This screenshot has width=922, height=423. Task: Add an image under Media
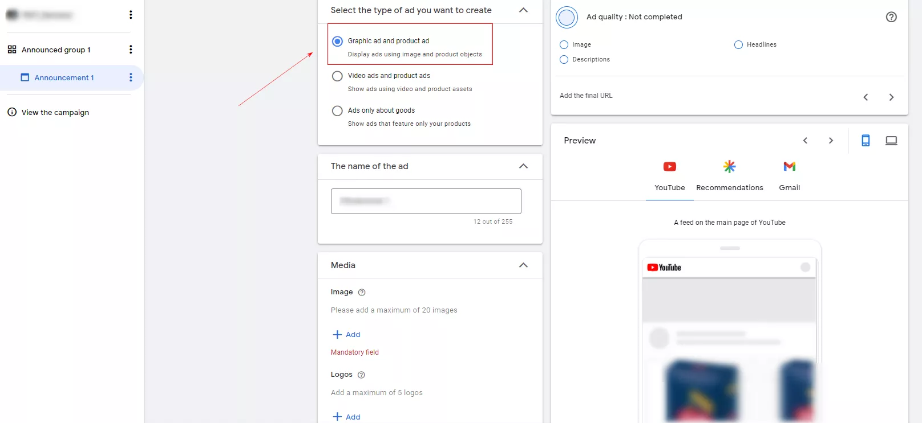[x=346, y=335]
